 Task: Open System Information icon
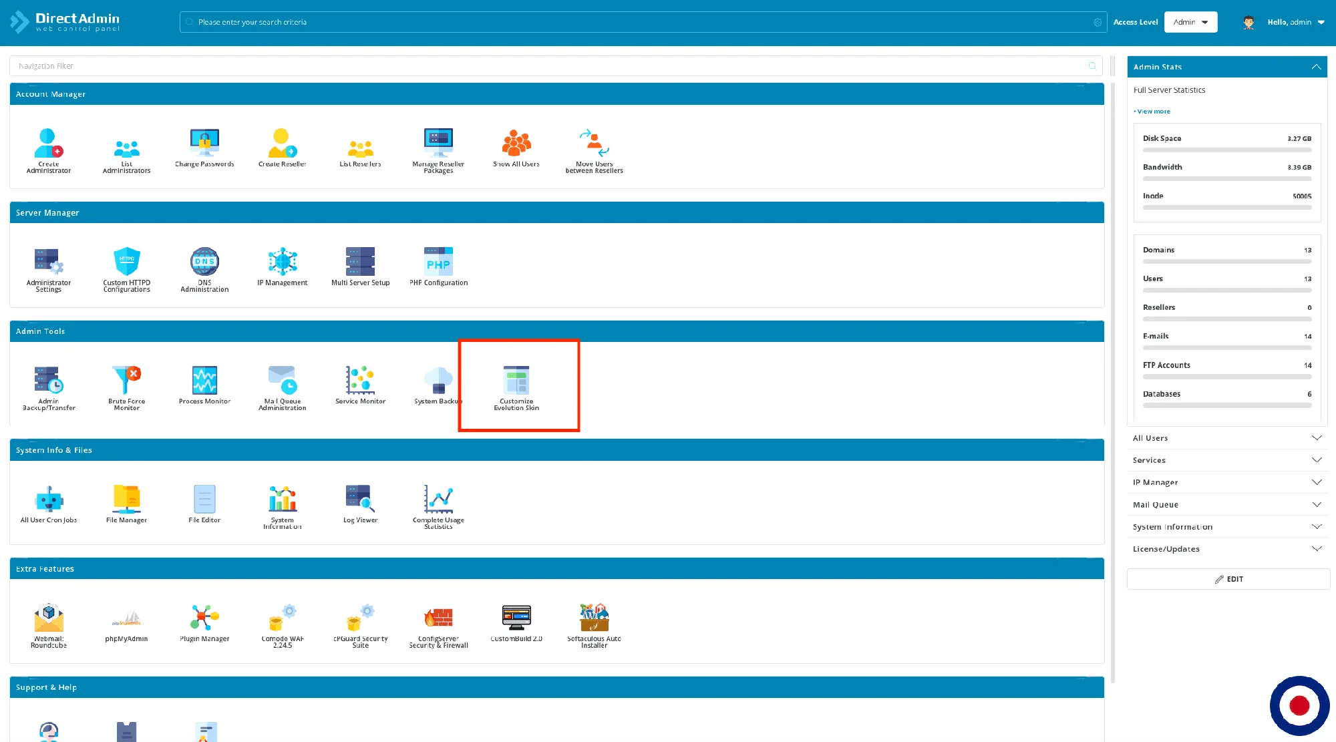(282, 507)
